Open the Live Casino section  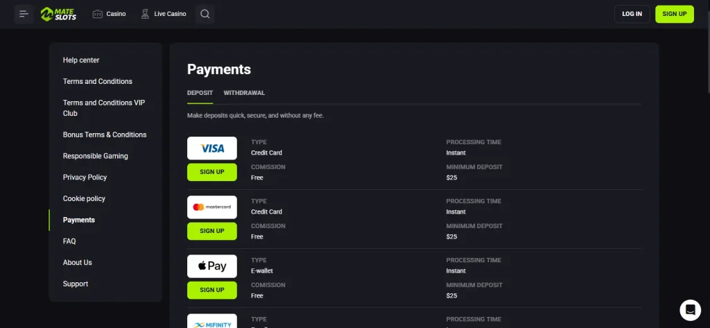click(x=163, y=14)
